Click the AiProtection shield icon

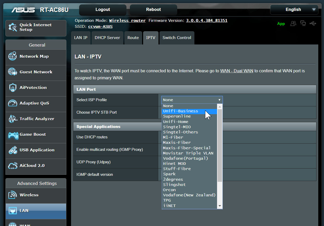(12, 88)
